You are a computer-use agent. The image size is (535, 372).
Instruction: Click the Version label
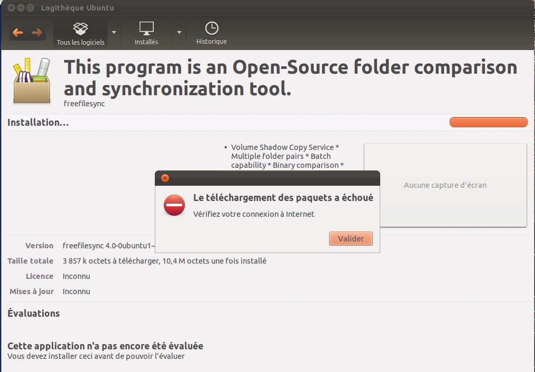pyautogui.click(x=39, y=246)
